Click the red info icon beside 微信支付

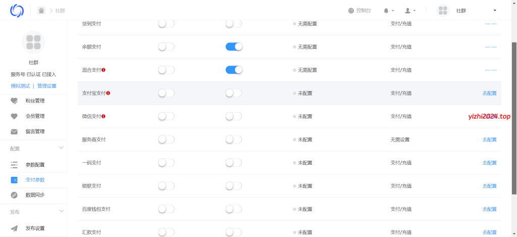(x=104, y=116)
